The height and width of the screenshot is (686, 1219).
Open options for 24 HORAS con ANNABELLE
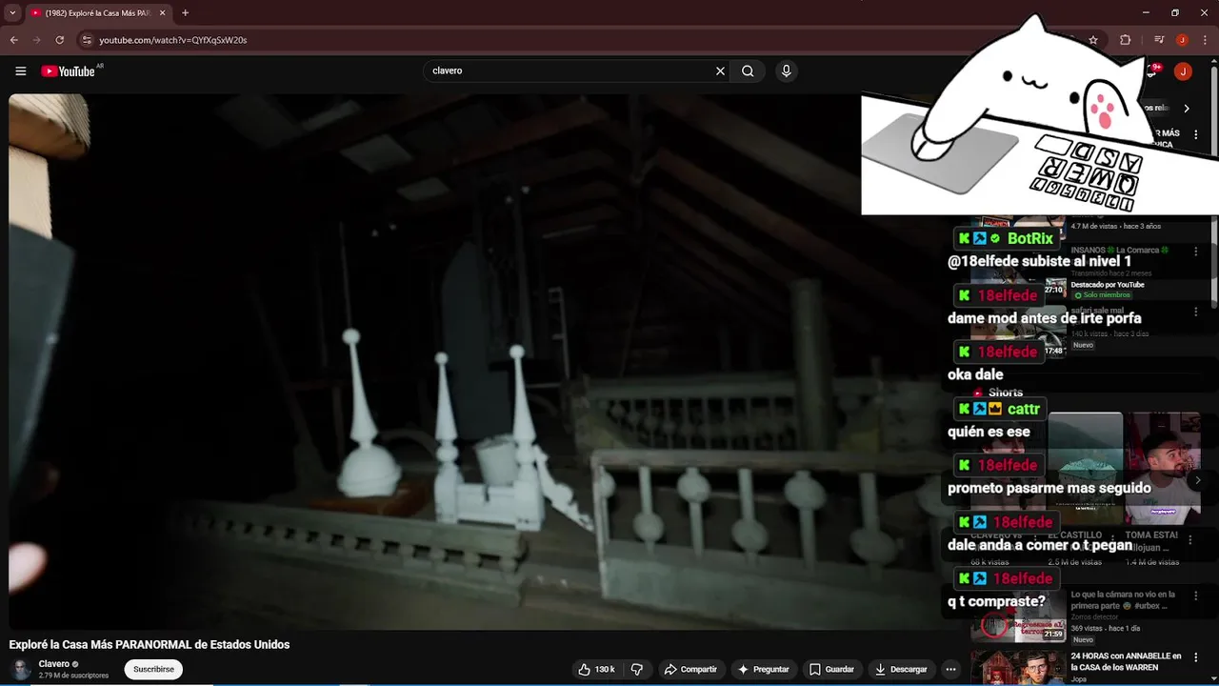pos(1196,659)
